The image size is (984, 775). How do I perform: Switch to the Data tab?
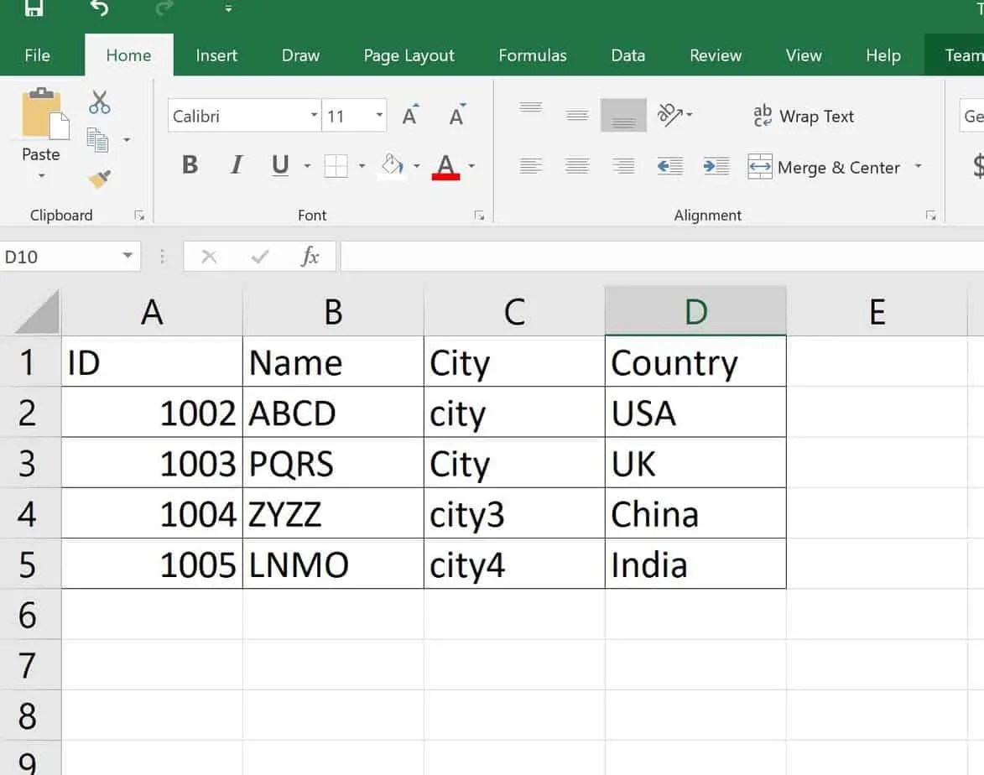(628, 55)
